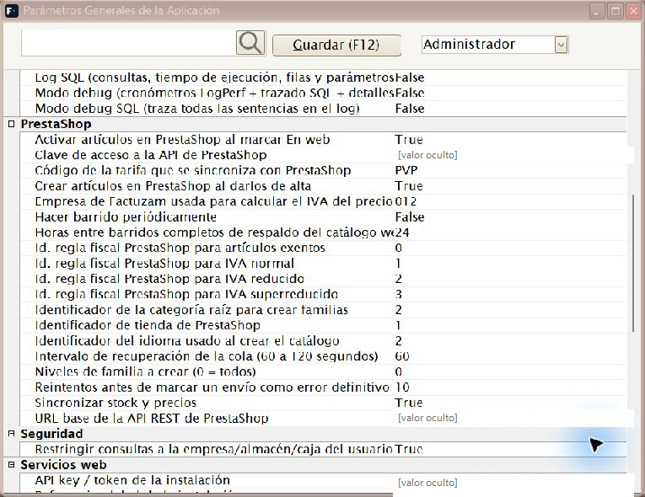Click True value of Activar artículos en PrestaShop
The height and width of the screenshot is (497, 645).
(408, 140)
